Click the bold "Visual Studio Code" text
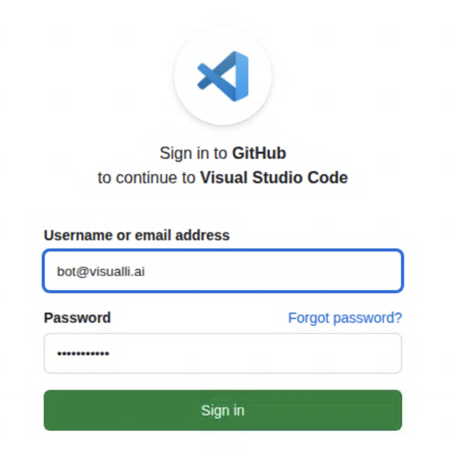The width and height of the screenshot is (456, 449). pyautogui.click(x=273, y=178)
